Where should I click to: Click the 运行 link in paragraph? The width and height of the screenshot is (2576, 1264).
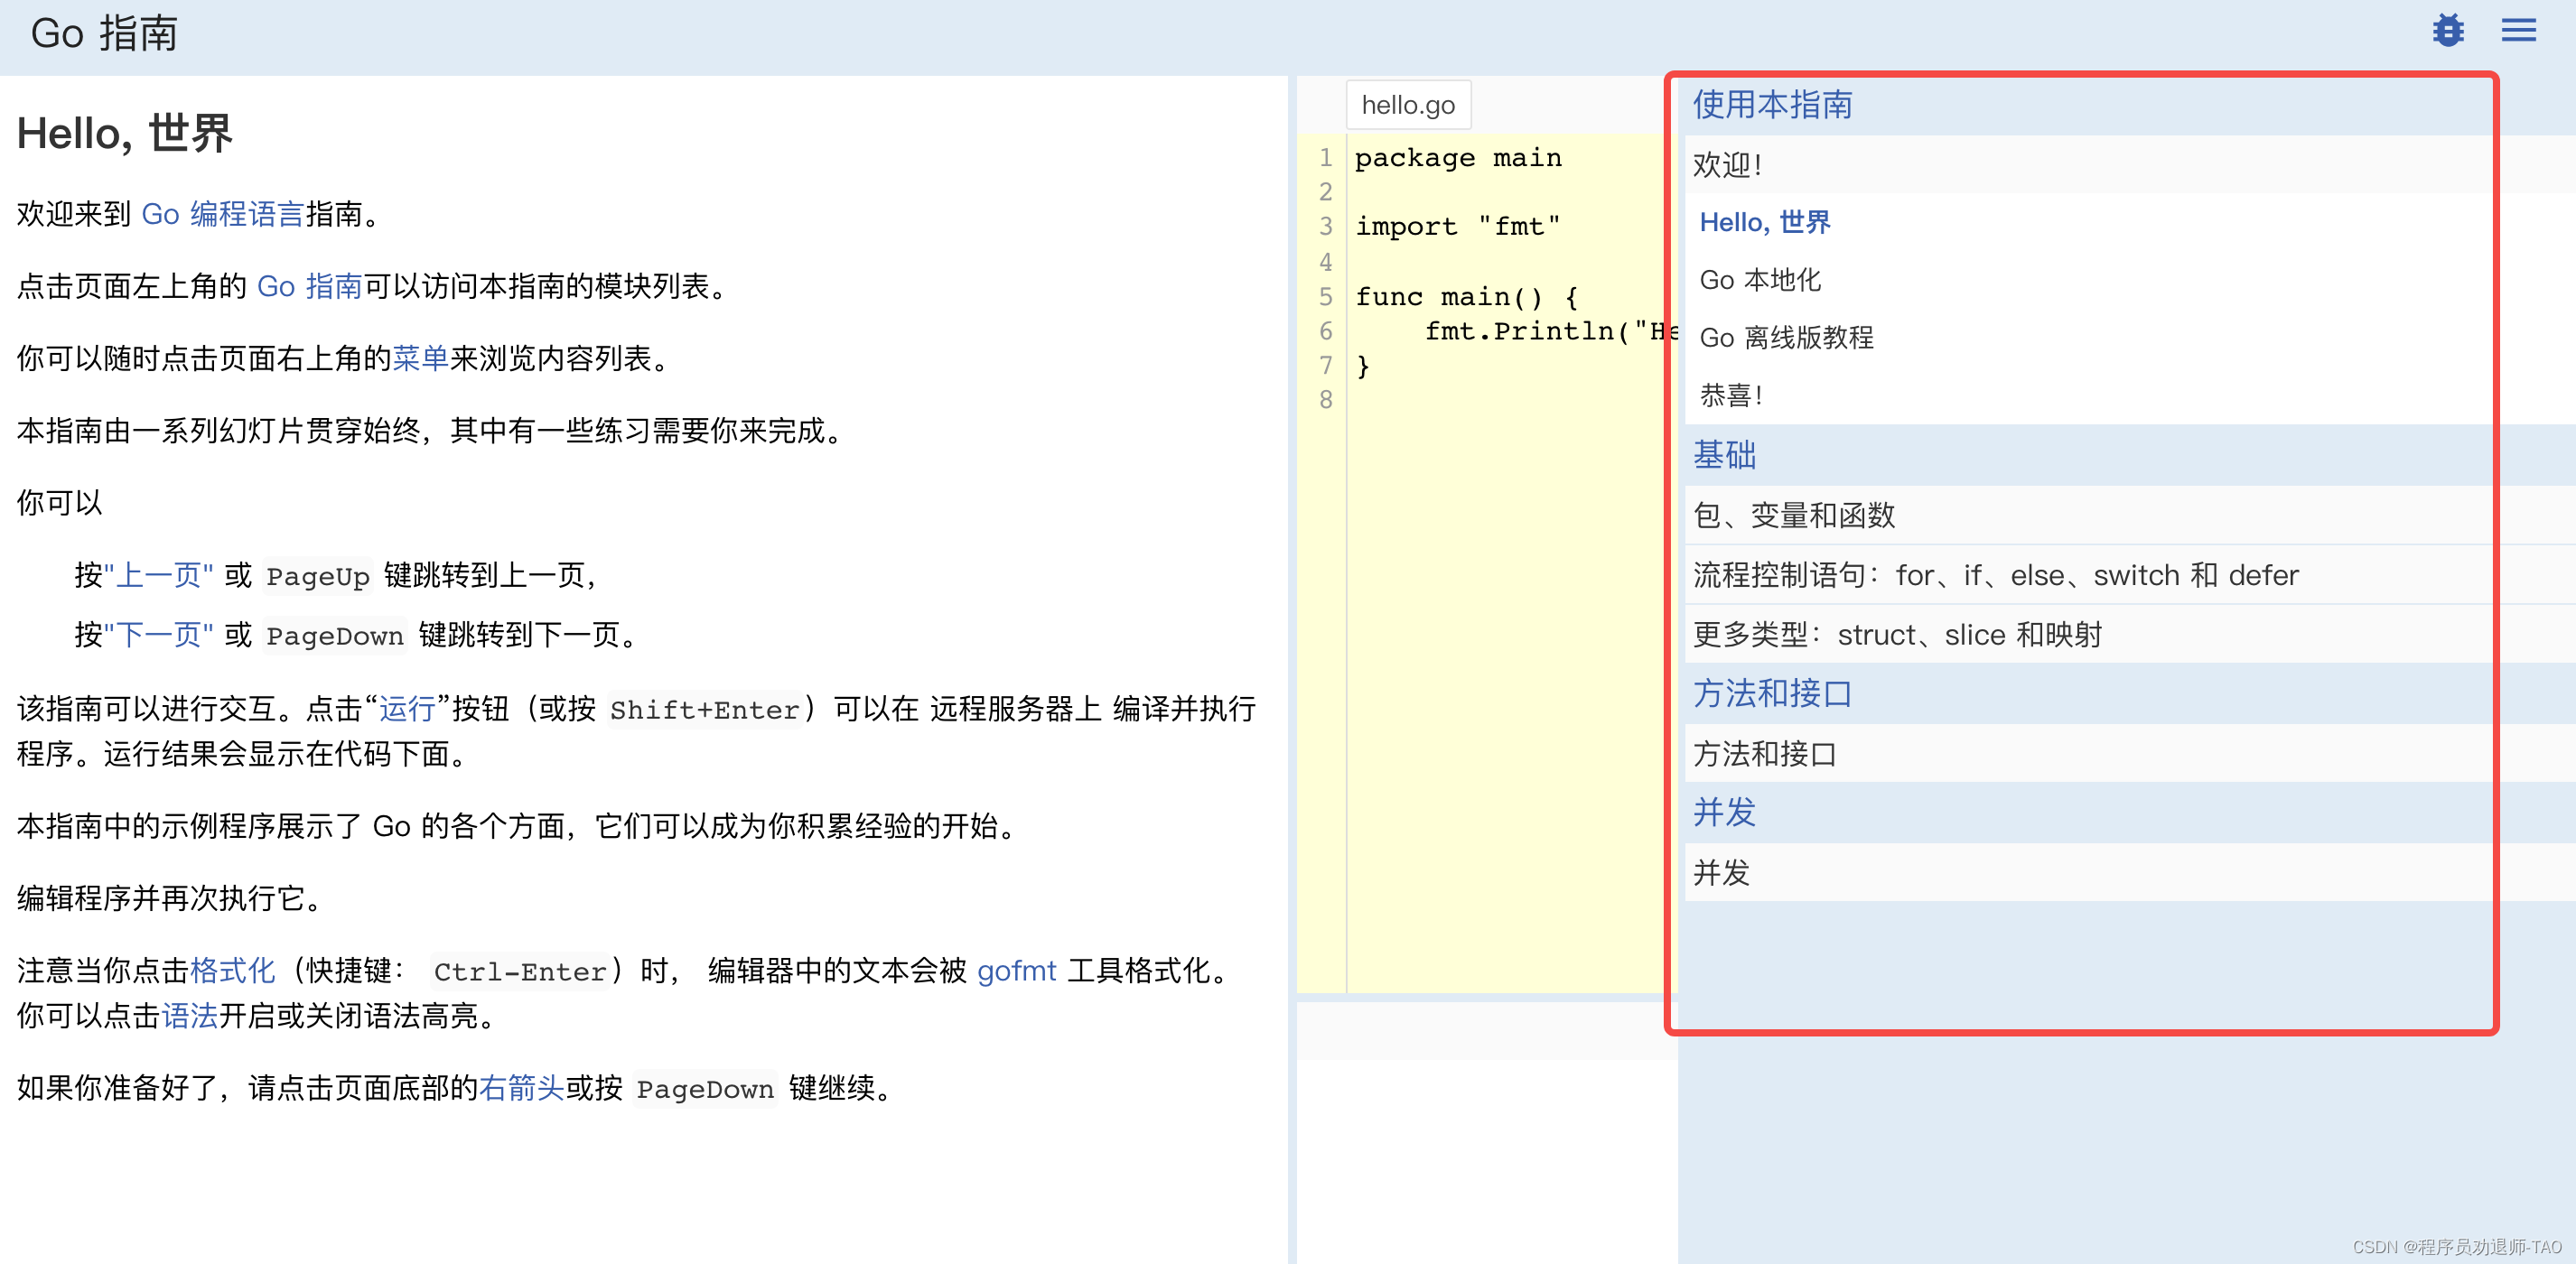[407, 710]
